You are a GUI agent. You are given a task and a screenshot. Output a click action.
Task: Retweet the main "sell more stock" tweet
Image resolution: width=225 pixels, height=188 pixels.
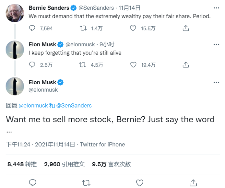86,182
